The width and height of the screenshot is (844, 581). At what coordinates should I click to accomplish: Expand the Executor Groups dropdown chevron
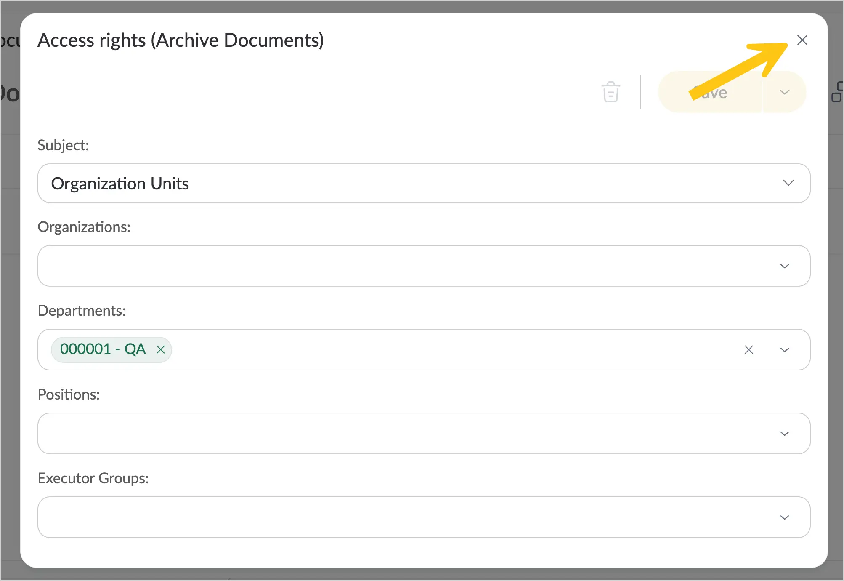point(784,517)
